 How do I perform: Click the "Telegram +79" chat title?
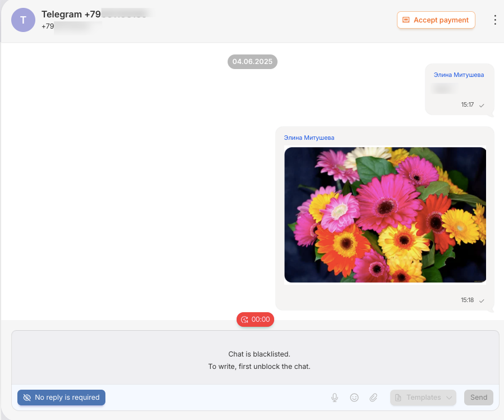click(94, 14)
